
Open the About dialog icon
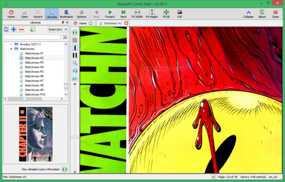262,14
